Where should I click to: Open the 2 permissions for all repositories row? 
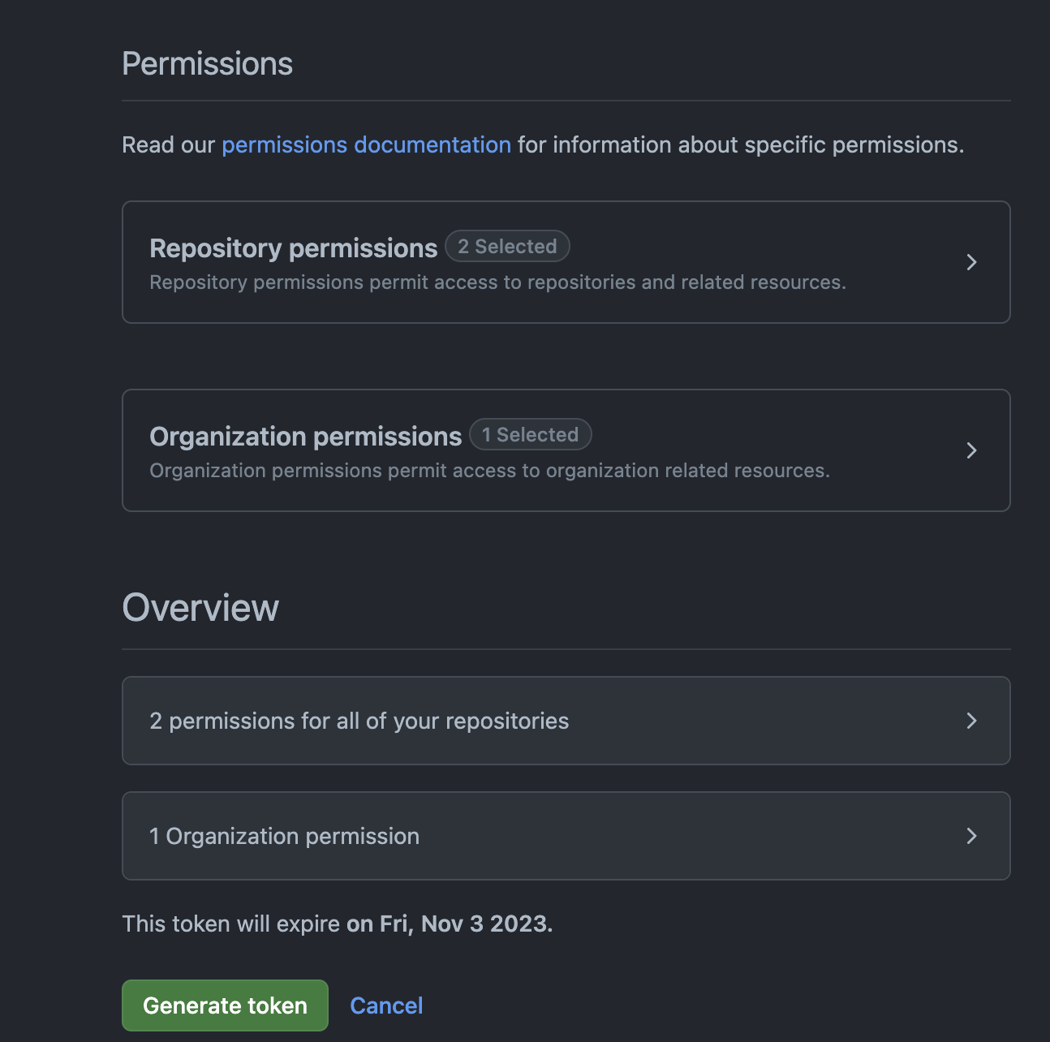click(x=566, y=721)
